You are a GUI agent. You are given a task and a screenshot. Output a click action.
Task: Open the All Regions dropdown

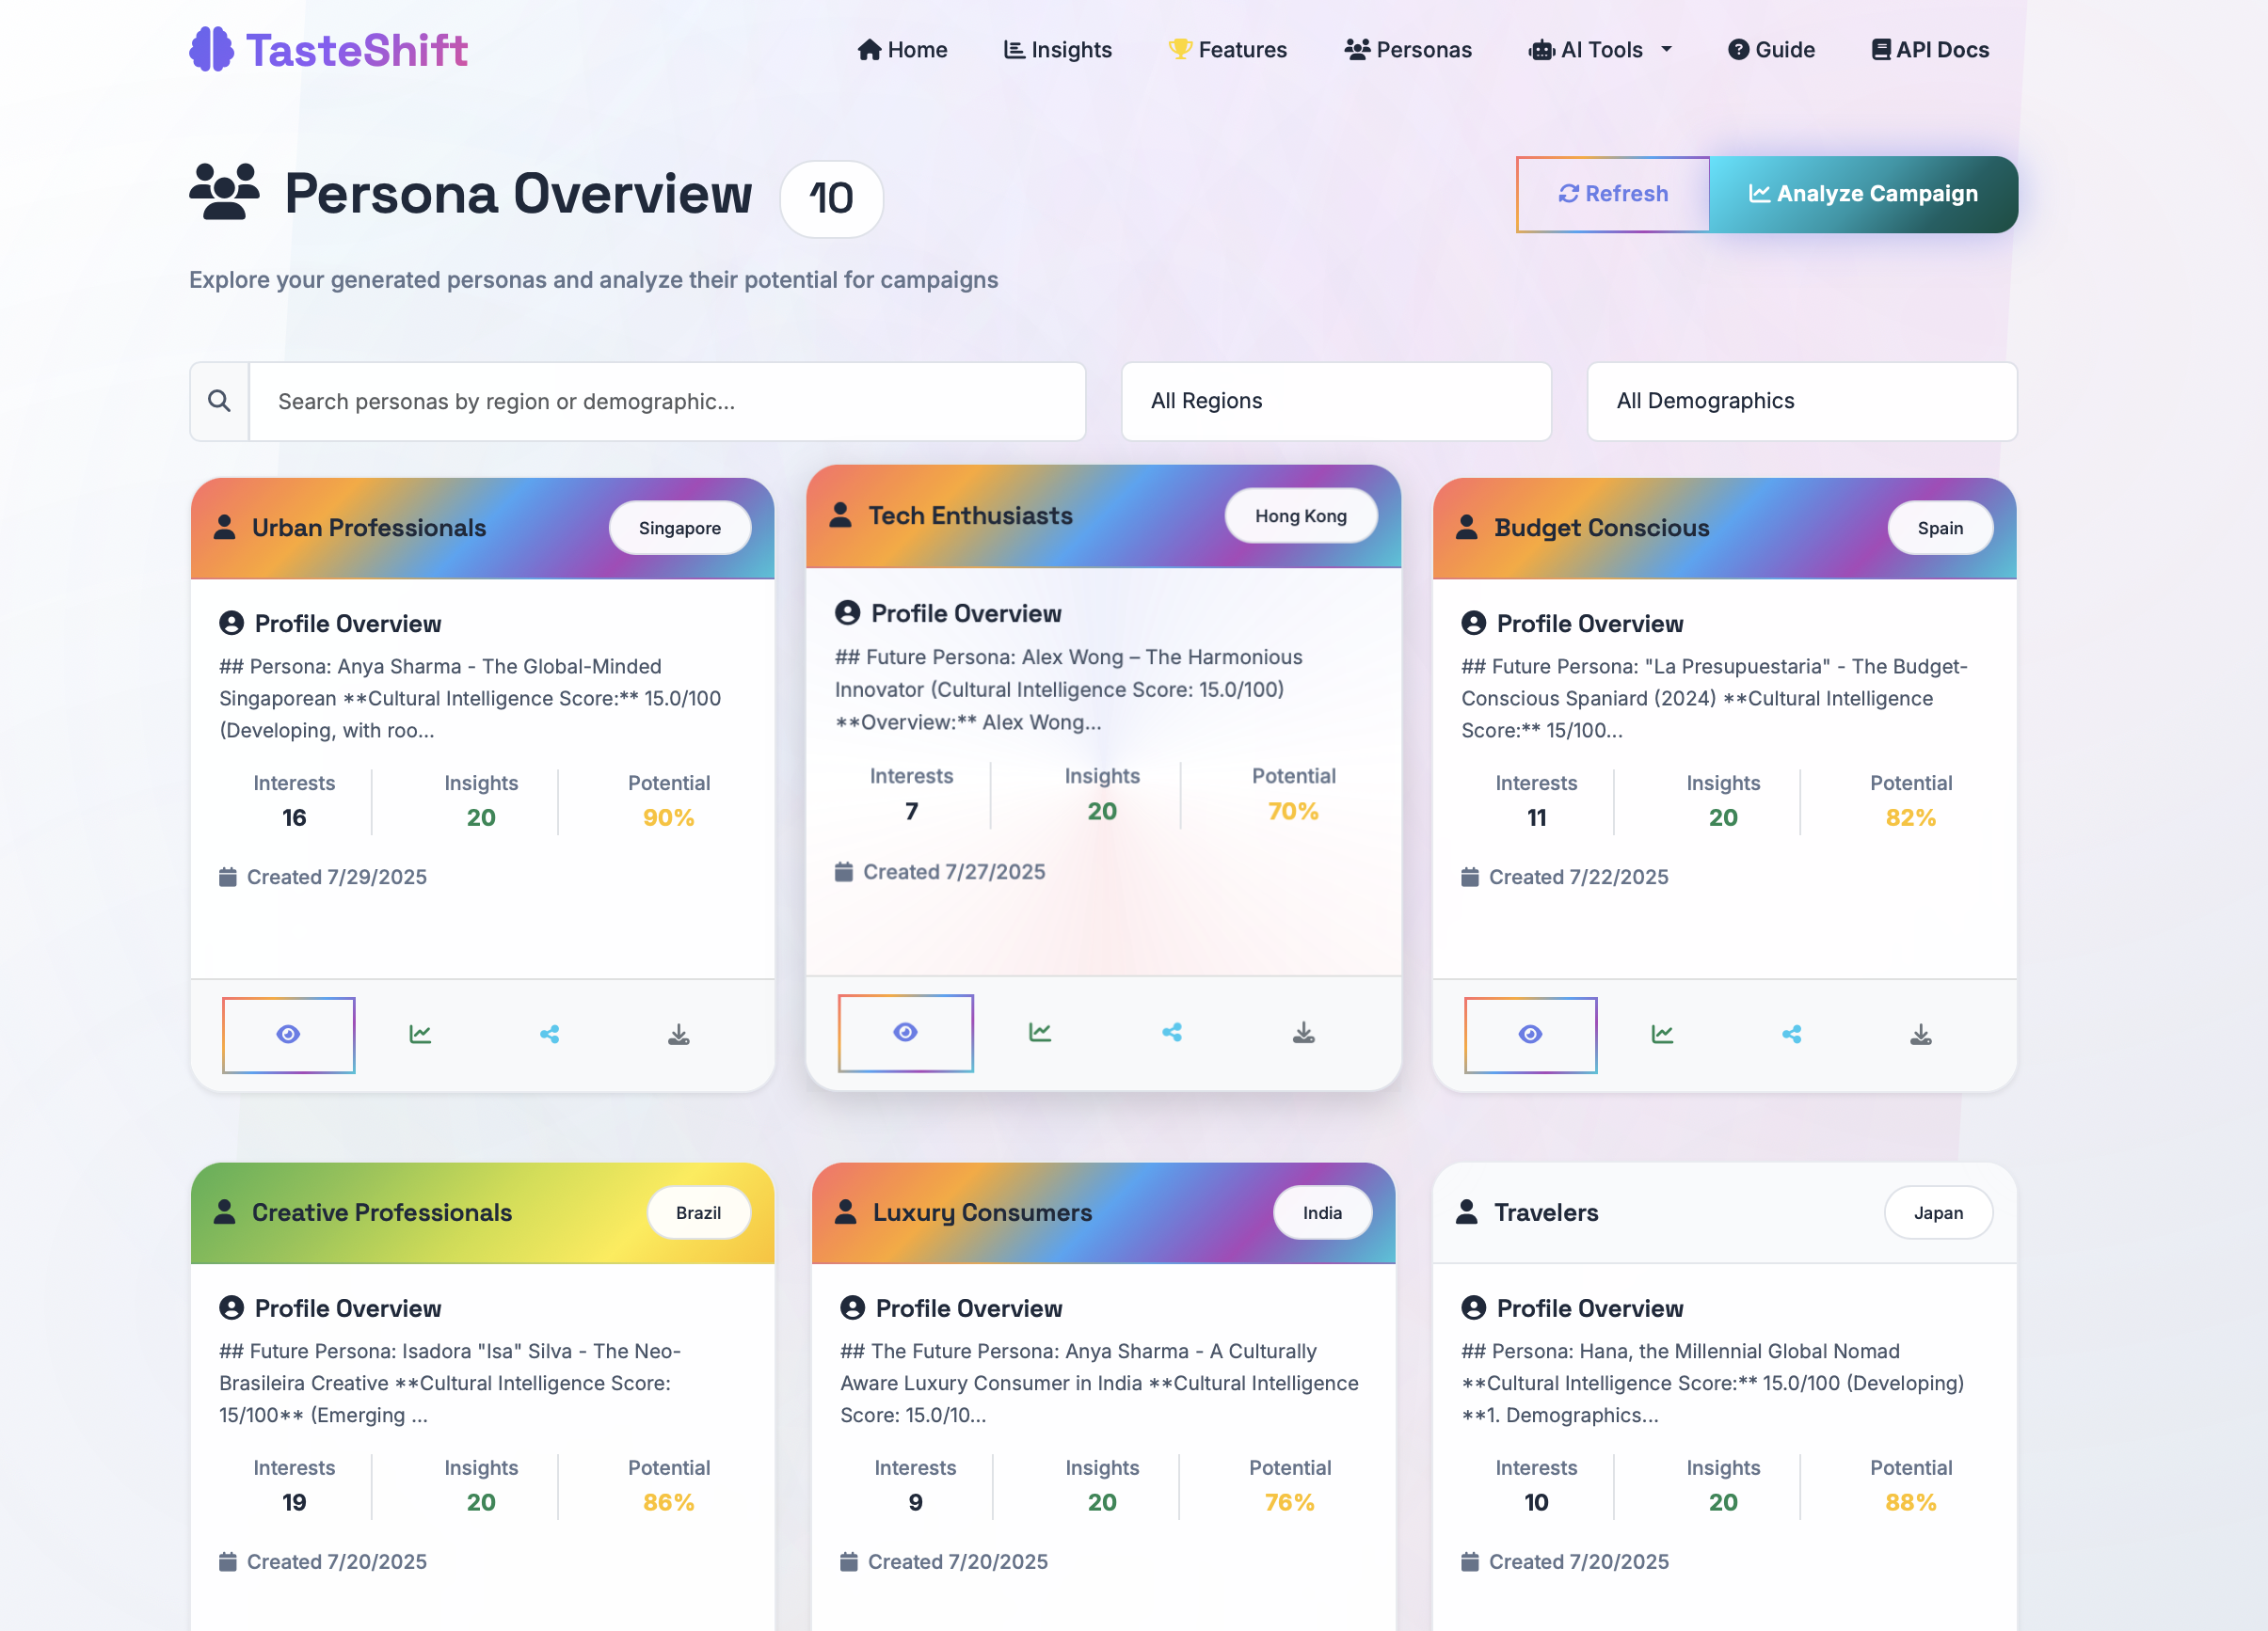pyautogui.click(x=1335, y=401)
